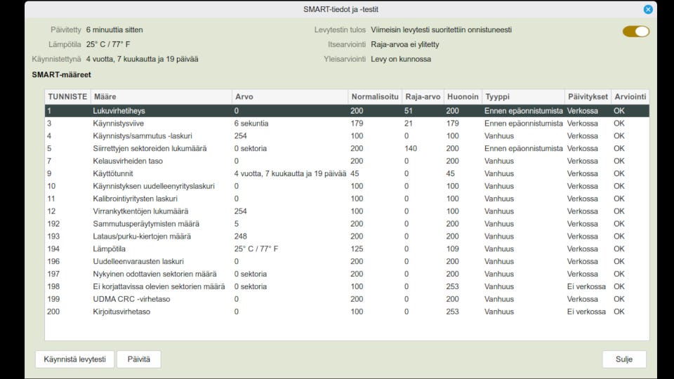674x379 pixels.
Task: Click Normalisoitu value 125 in Lämpötila row
Action: coord(357,248)
